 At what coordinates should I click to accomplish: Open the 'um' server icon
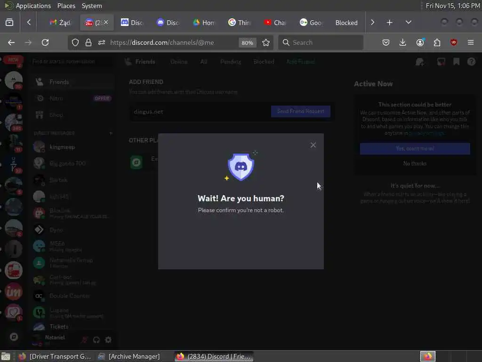(x=14, y=291)
